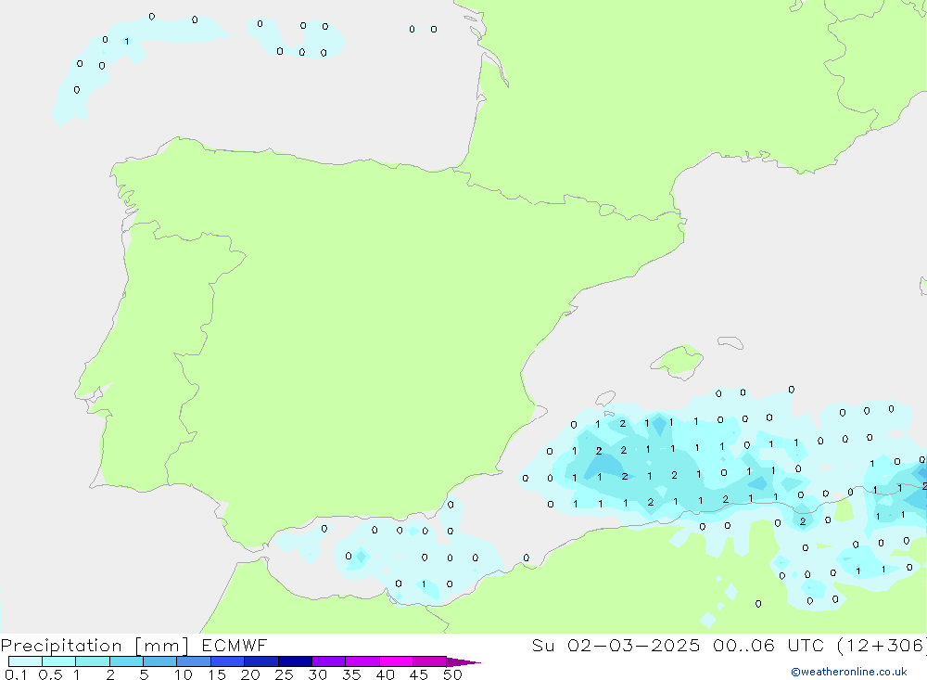Click the '(12+306)' forecast run text
Viewport: 927px width, 680px height.
point(882,646)
